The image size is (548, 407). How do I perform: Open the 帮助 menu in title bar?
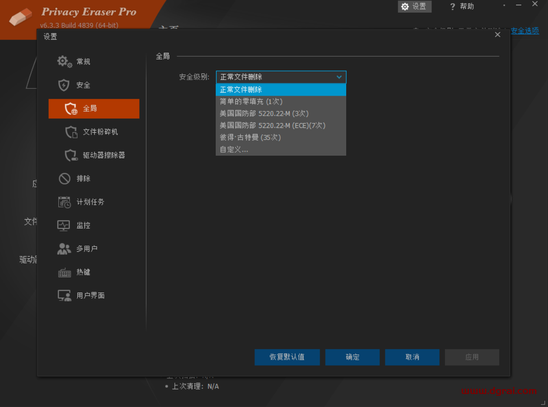[x=462, y=7]
